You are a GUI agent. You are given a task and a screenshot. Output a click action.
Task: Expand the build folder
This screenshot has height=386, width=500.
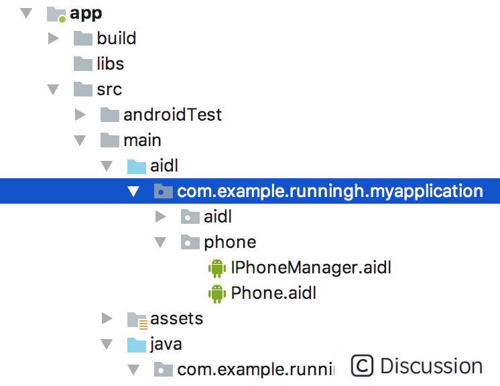(x=54, y=38)
